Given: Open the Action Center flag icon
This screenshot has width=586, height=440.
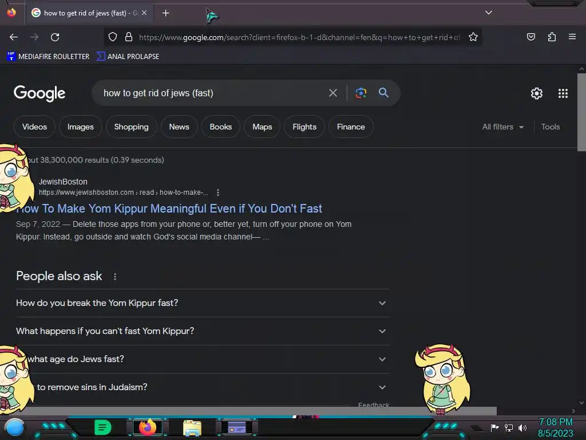Looking at the screenshot, I should point(494,427).
